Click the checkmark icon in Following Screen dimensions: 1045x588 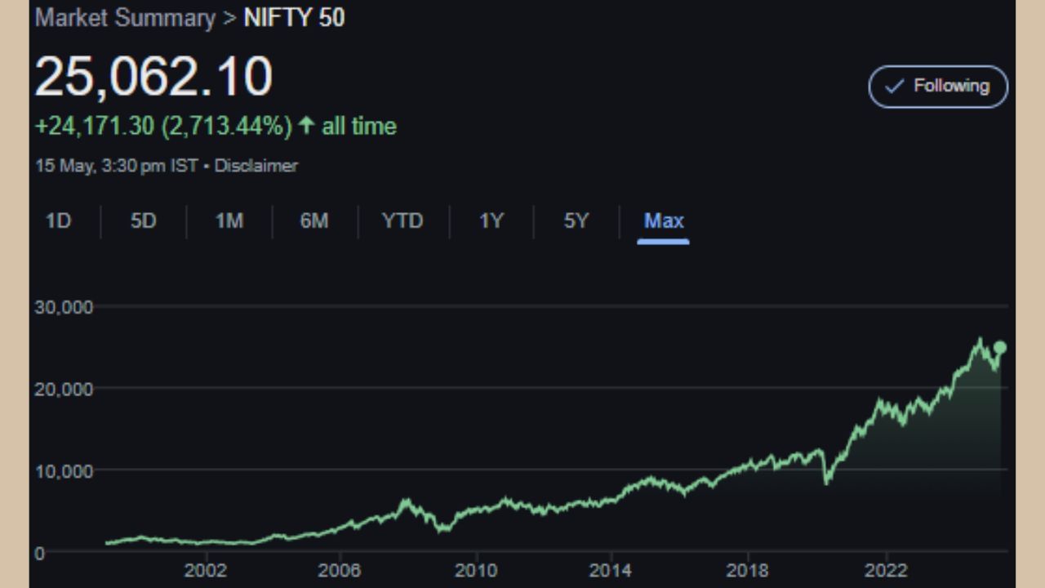(895, 87)
